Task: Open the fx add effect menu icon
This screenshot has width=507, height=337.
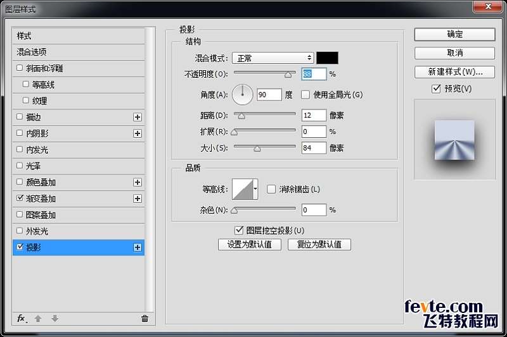Action: [x=22, y=319]
